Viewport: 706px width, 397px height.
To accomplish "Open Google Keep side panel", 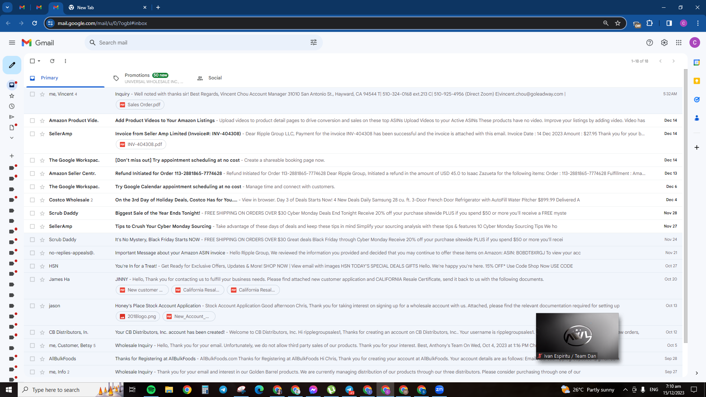I will click(696, 81).
